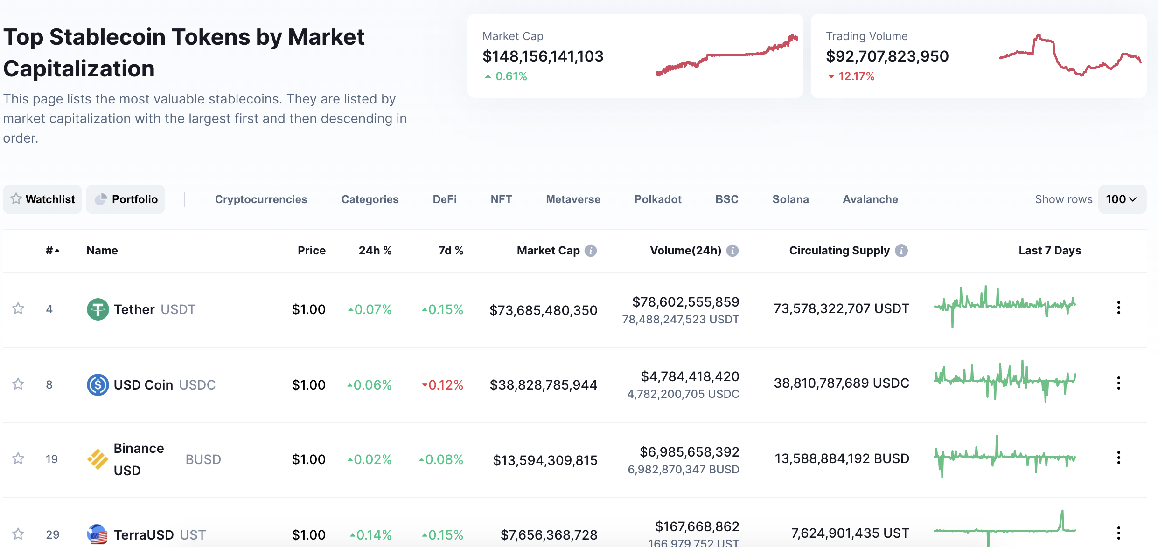1158x547 pixels.
Task: Open the Tether 7-day sparkline chart
Action: pyautogui.click(x=1005, y=306)
